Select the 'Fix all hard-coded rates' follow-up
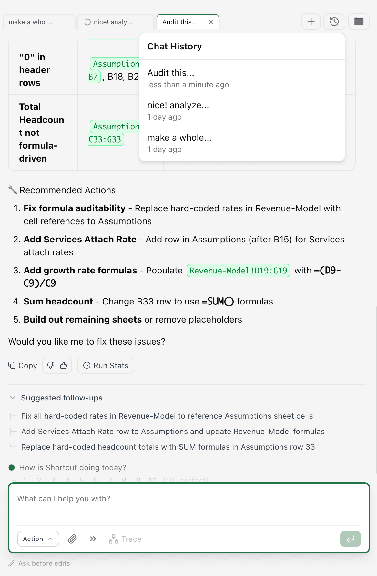The height and width of the screenshot is (576, 377). tap(167, 416)
